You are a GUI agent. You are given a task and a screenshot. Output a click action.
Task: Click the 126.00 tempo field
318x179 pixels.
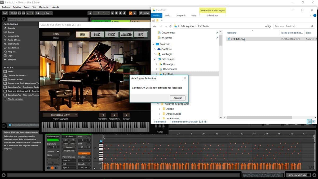click(13, 13)
